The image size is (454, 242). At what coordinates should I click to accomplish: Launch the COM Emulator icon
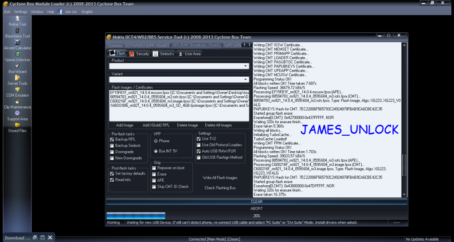(x=17, y=89)
